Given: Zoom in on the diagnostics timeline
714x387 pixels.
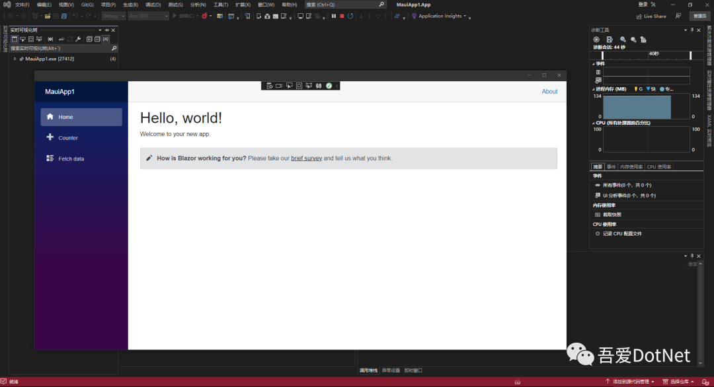Looking at the screenshot, I should coord(623,40).
